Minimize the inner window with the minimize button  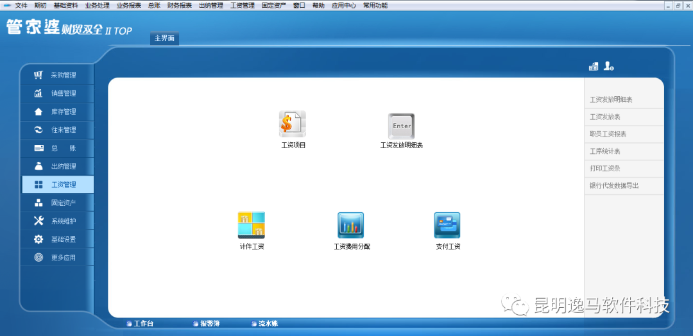(x=669, y=6)
